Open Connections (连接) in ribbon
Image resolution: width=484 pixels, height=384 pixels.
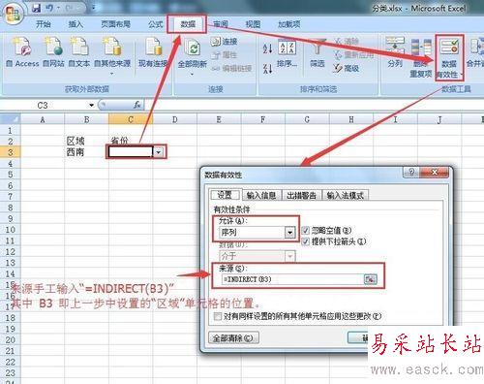pos(224,42)
